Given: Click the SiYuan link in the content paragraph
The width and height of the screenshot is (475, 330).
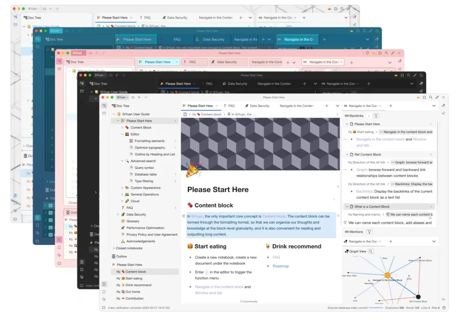Looking at the screenshot, I should tap(197, 216).
